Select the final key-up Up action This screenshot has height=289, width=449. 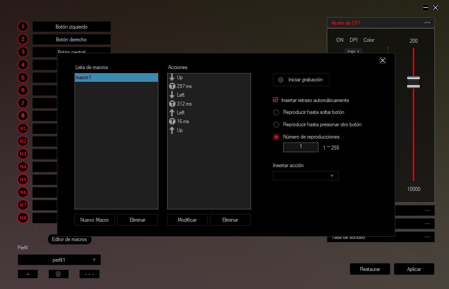pyautogui.click(x=209, y=130)
